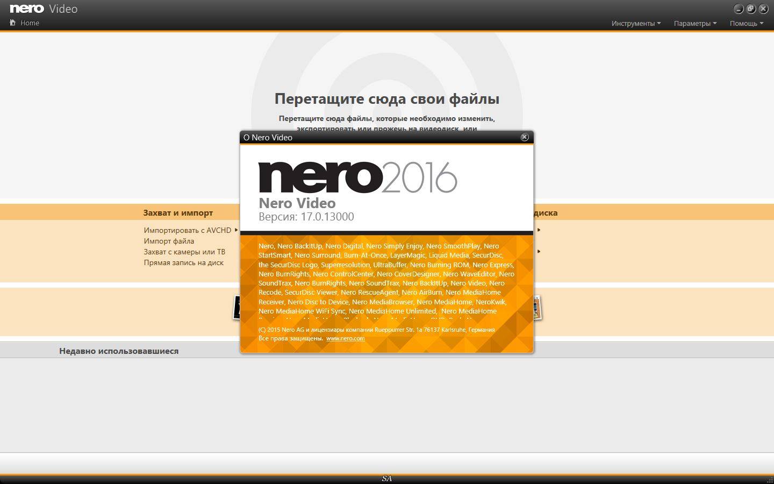The image size is (774, 484).
Task: Click the Перетащите сюда свои файлы drop area
Action: coord(386,99)
